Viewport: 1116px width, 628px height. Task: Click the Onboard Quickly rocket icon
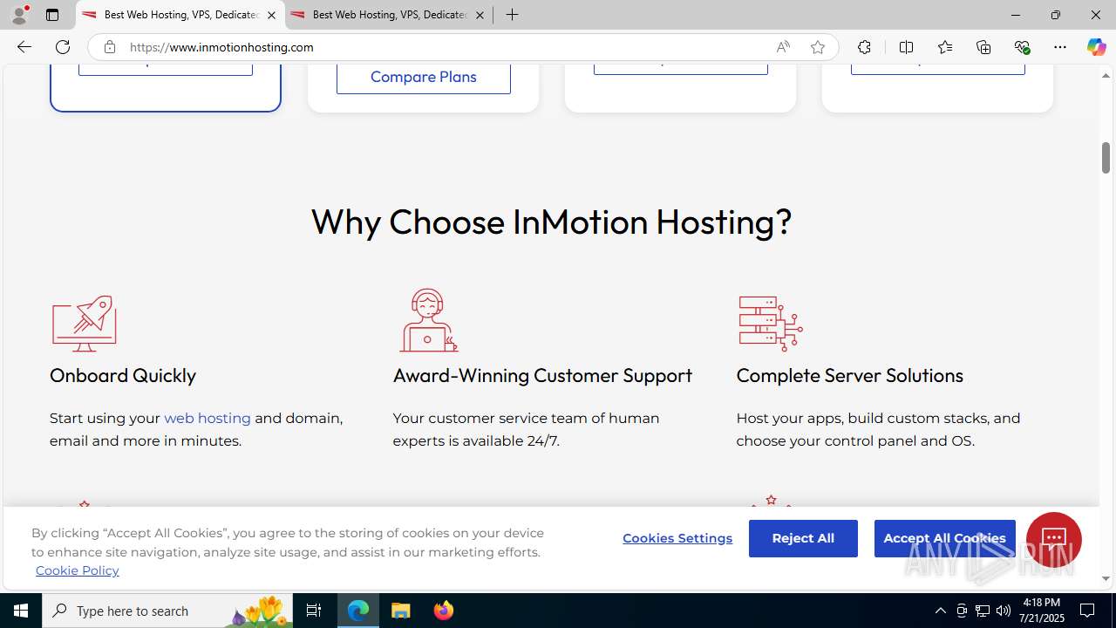pos(84,324)
